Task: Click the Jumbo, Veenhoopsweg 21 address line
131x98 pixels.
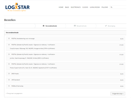Action: [x=29, y=58]
